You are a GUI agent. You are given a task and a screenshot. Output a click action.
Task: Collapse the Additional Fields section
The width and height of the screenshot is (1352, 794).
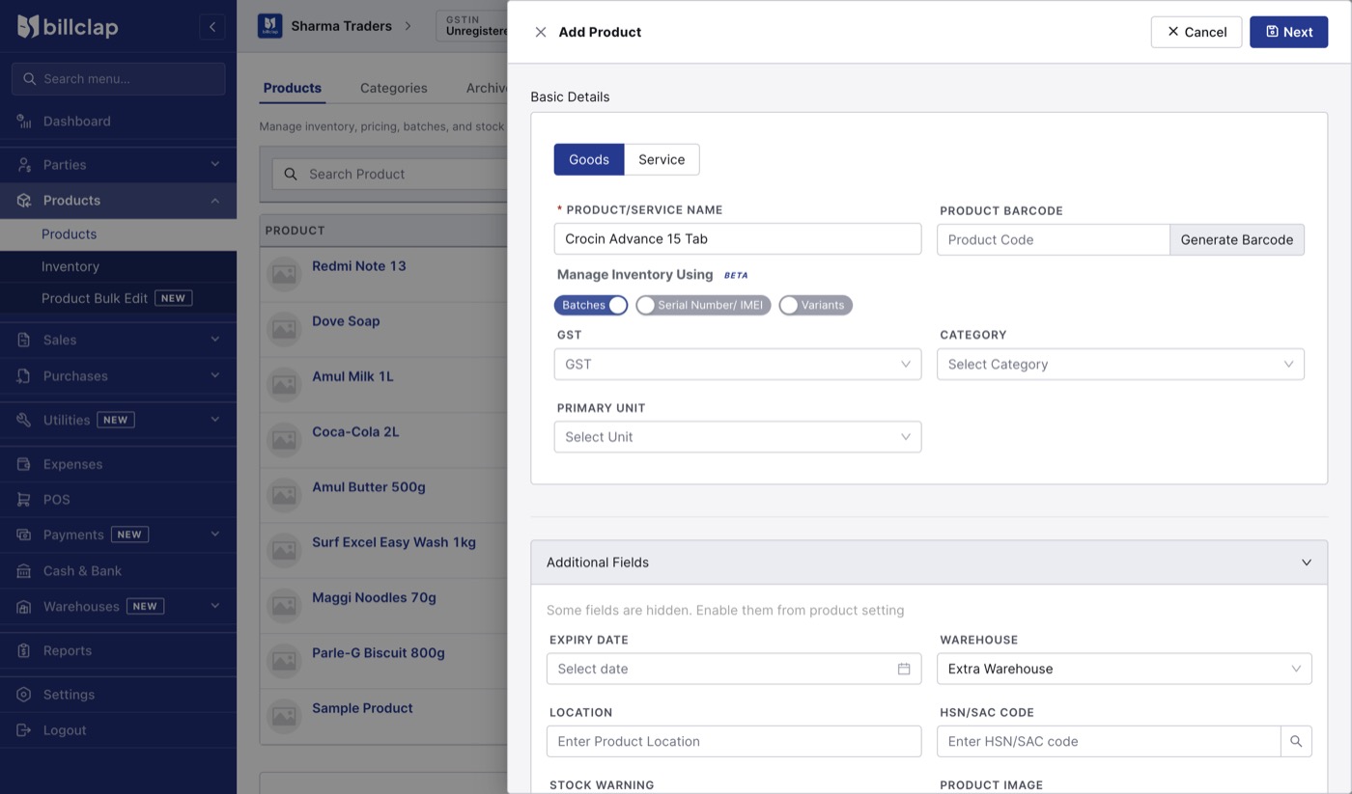[929, 562]
